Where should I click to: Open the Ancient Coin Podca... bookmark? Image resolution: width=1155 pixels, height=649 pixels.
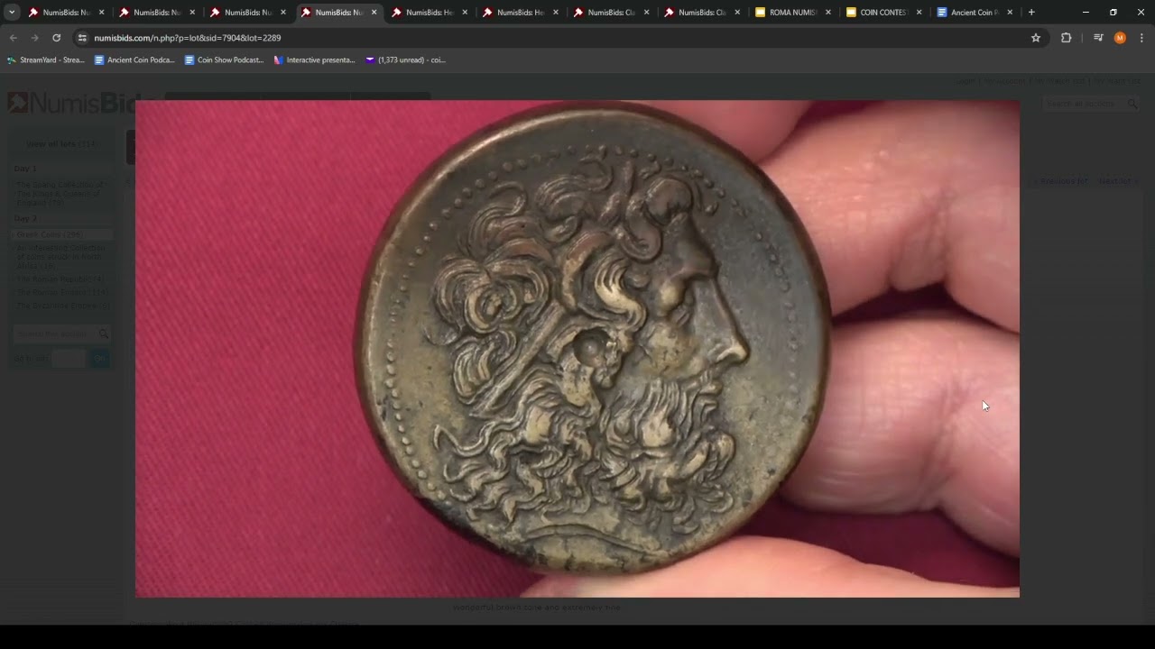[134, 60]
